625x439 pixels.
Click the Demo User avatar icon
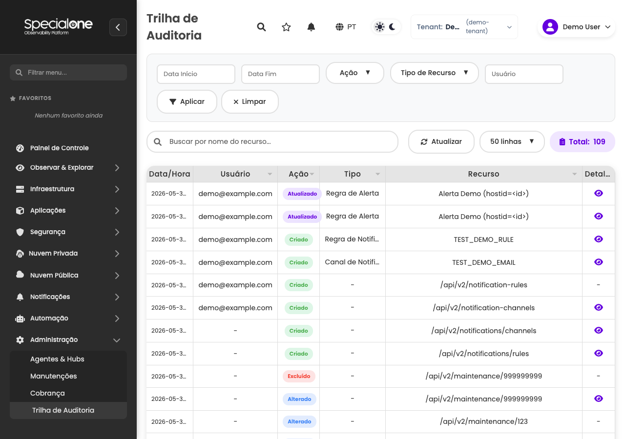click(550, 27)
